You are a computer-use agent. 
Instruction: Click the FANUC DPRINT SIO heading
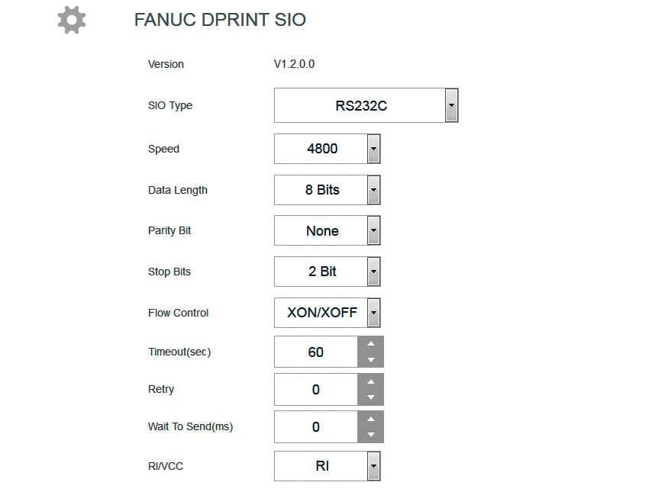(220, 20)
